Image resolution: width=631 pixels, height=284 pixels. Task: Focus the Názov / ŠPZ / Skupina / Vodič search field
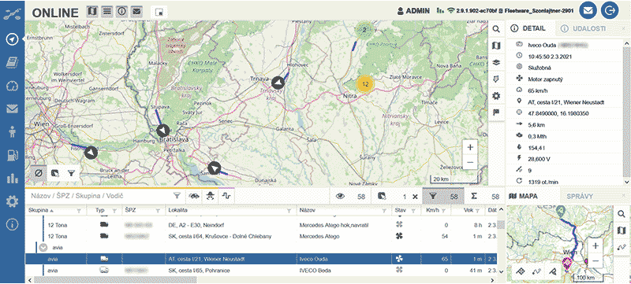click(102, 196)
